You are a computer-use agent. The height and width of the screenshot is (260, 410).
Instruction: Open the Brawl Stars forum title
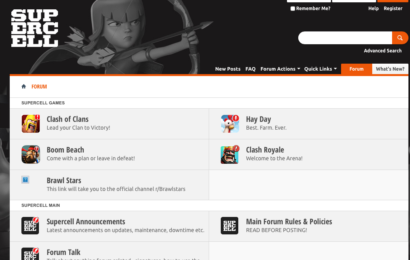[64, 180]
